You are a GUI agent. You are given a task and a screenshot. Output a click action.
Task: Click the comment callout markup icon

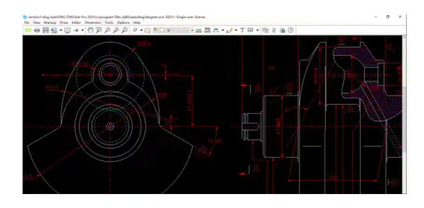click(250, 30)
